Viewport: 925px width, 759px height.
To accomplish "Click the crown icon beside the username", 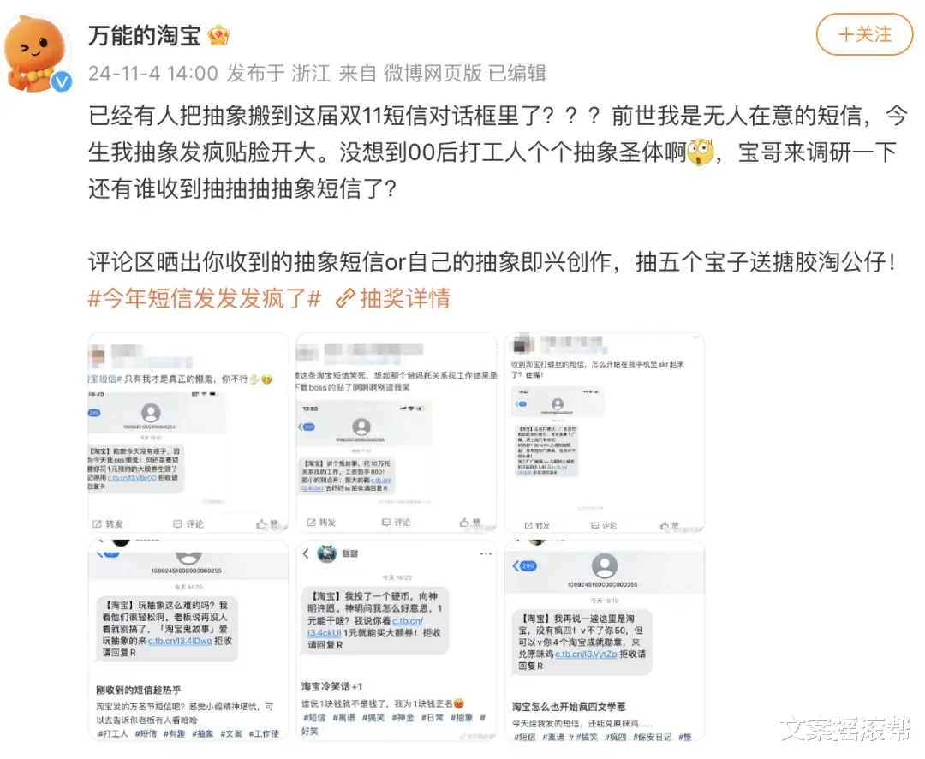I will 218,36.
